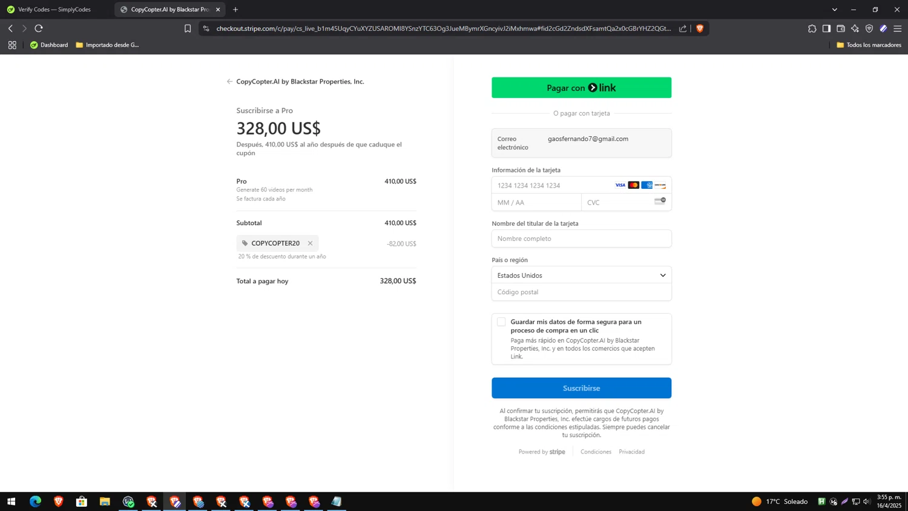
Task: Click the green H system tray icon
Action: (x=821, y=501)
